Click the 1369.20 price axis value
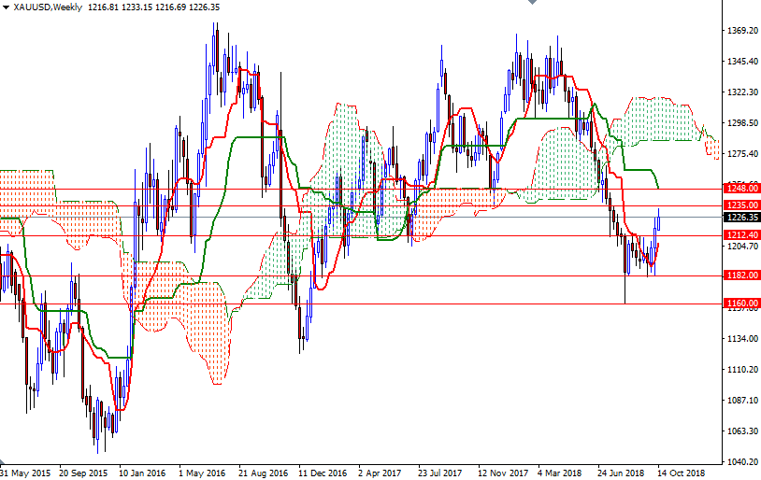761x480 pixels. 741,31
